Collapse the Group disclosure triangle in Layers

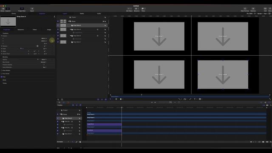click(x=69, y=21)
